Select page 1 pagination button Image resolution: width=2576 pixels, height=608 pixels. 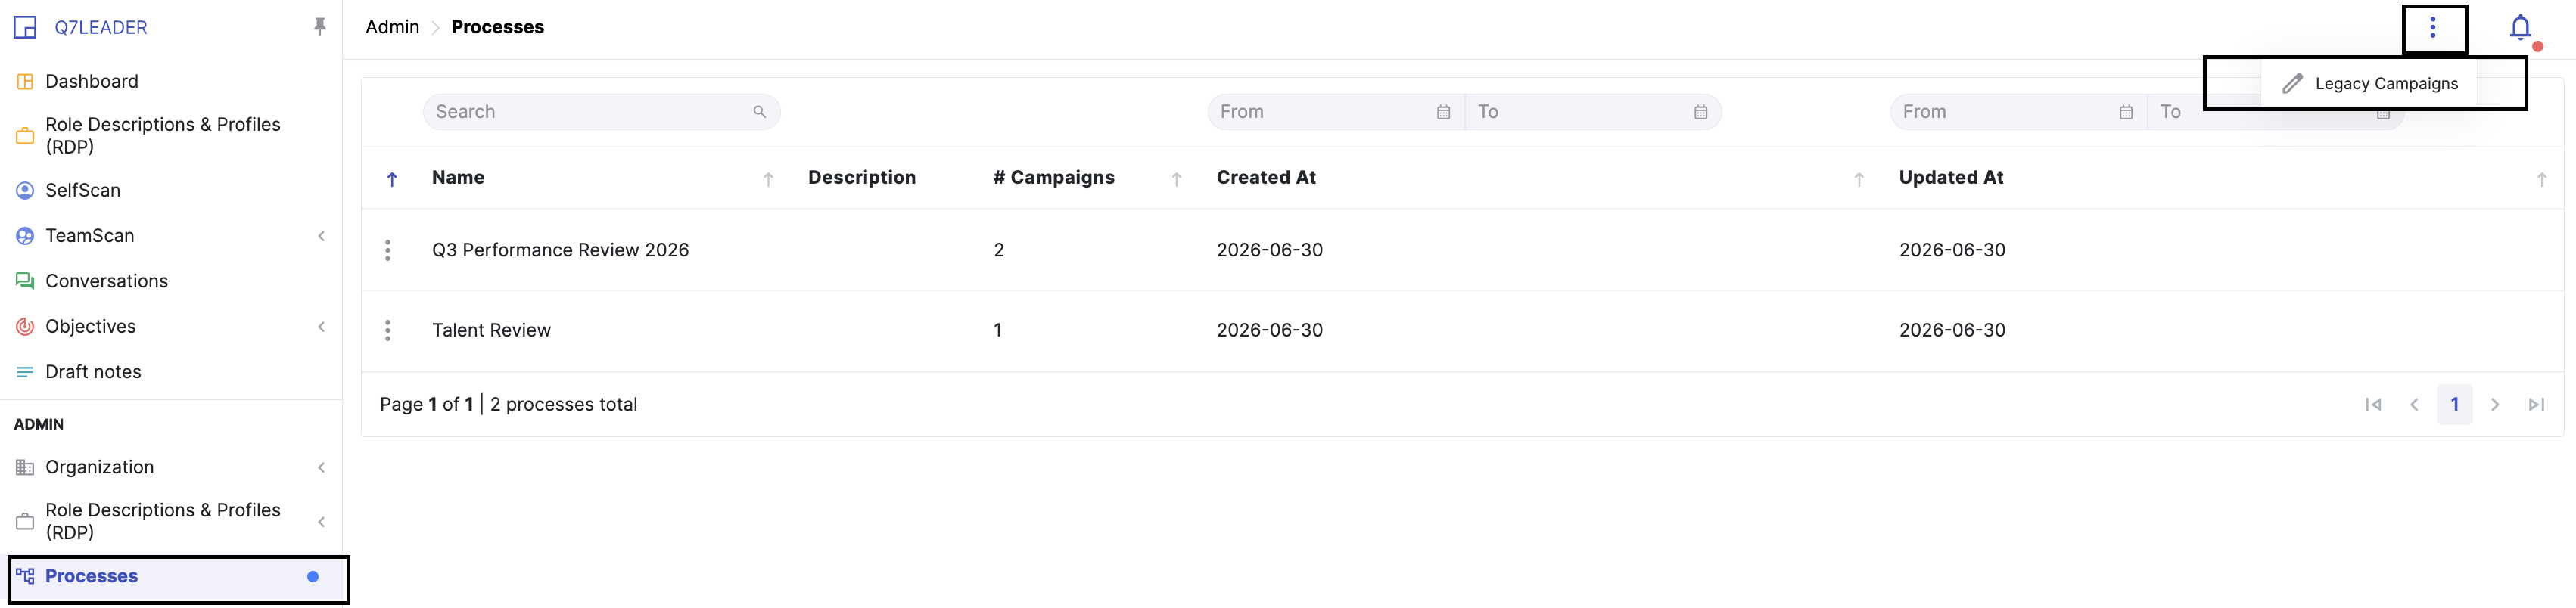coord(2454,404)
